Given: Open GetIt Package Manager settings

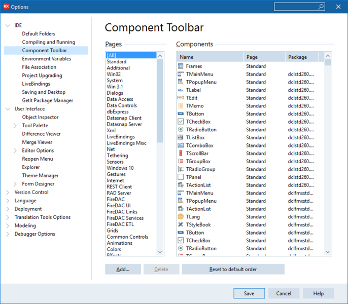Looking at the screenshot, I should 48,100.
